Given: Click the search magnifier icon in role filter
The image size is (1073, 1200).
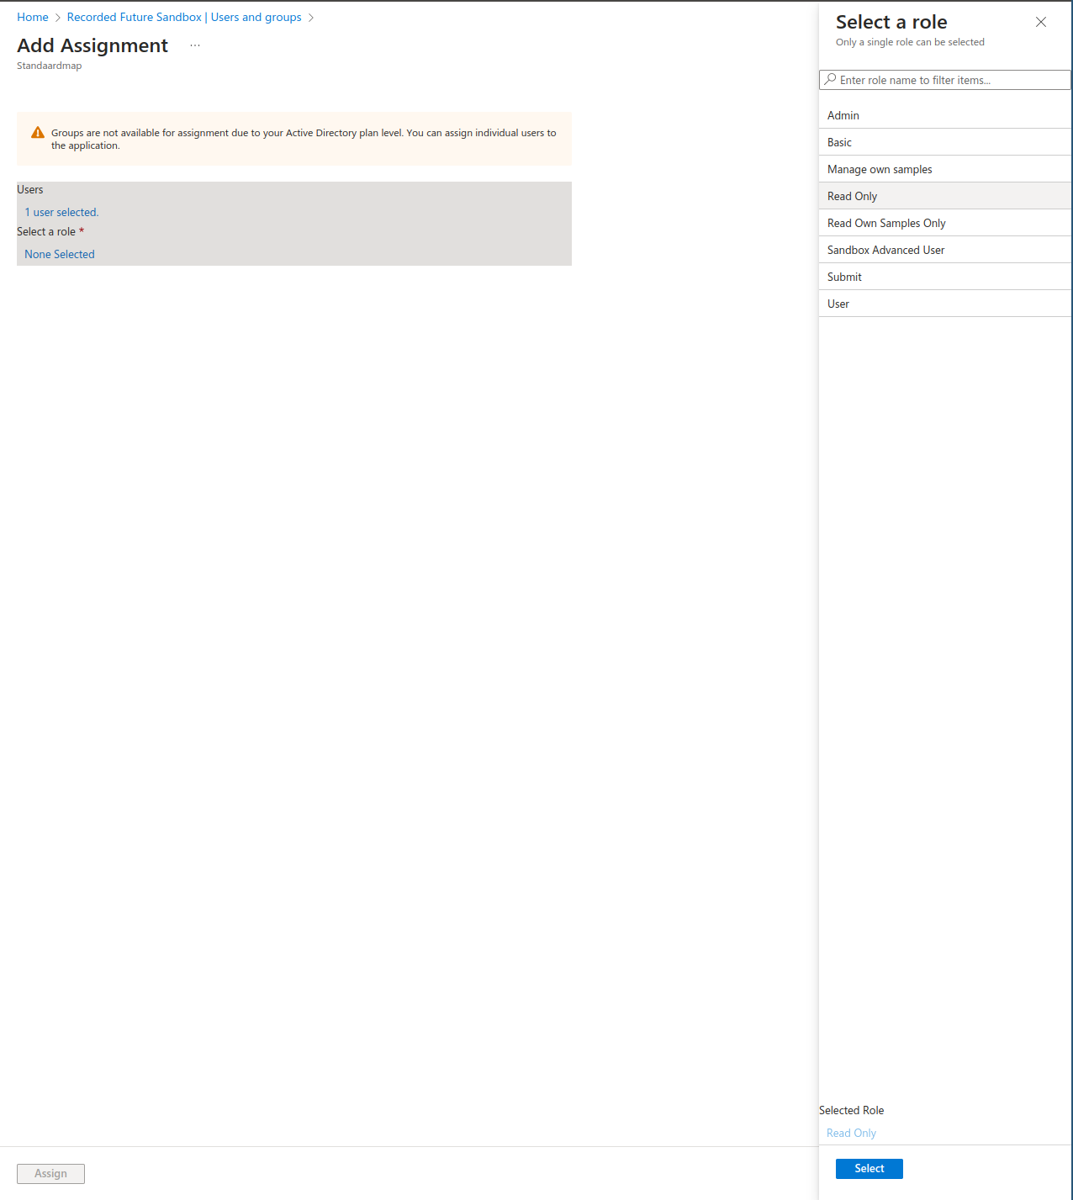Looking at the screenshot, I should [x=830, y=80].
